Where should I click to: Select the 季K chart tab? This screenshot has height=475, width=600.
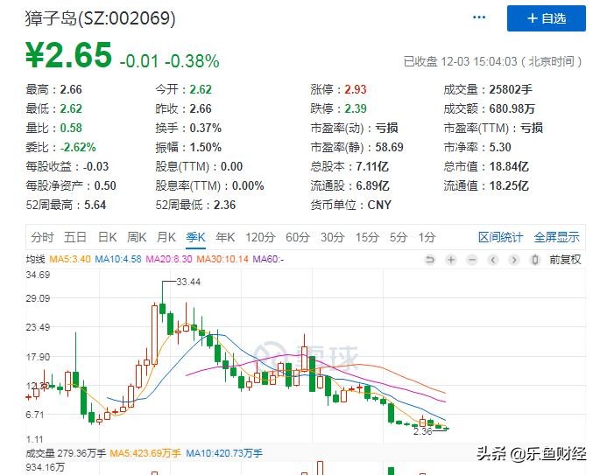point(195,237)
